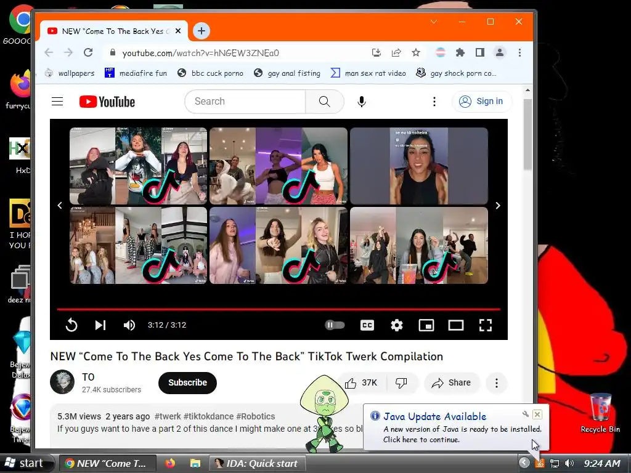Open the Recycle Bin on the desktop
The image size is (631, 473).
[600, 413]
